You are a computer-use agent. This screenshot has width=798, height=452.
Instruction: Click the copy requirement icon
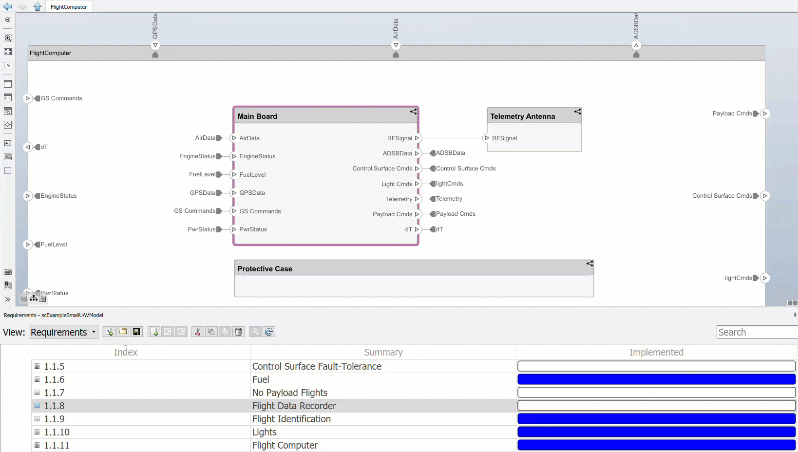(211, 332)
